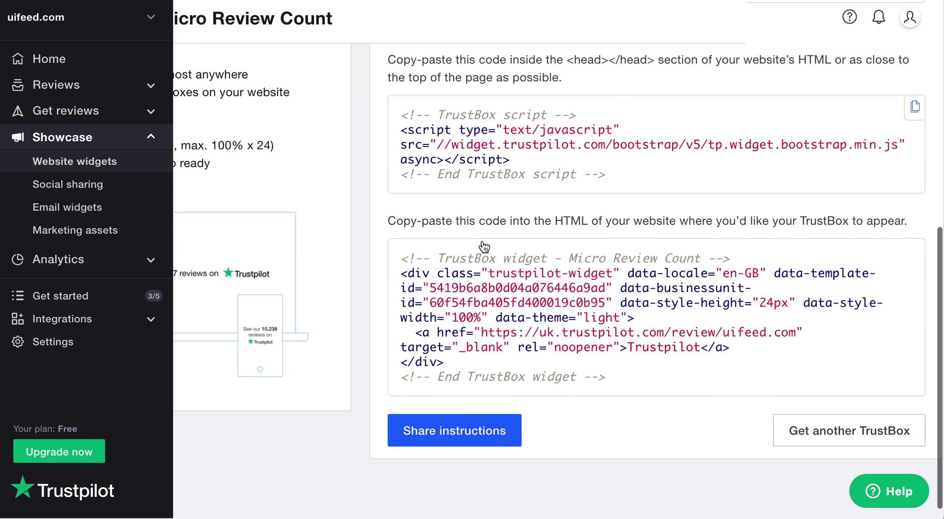Open the green Help chat button
This screenshot has height=519, width=944.
889,491
